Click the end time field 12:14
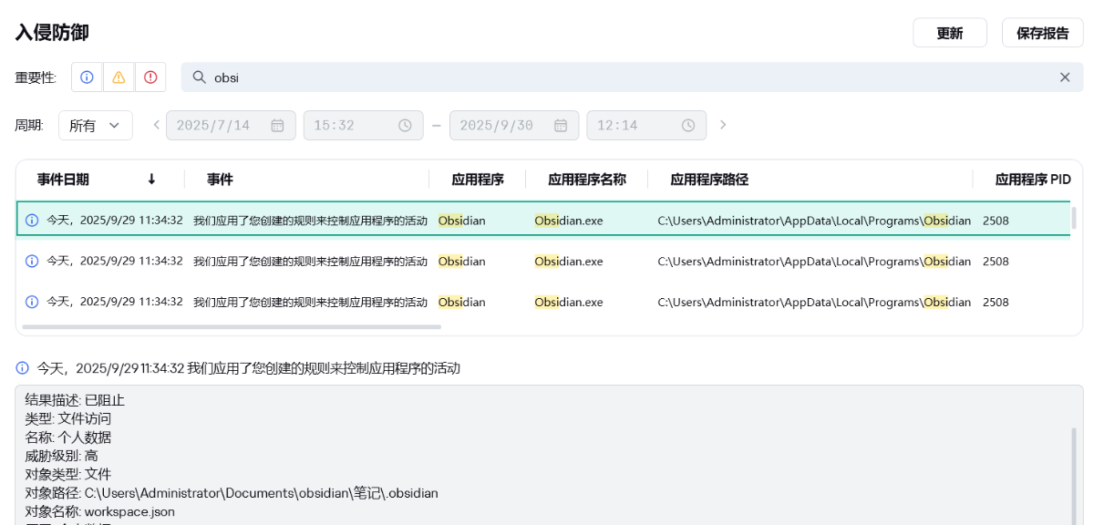 (646, 125)
